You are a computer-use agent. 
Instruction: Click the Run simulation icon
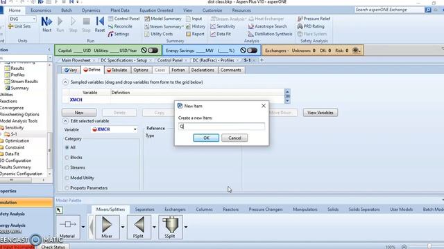pyautogui.click(x=60, y=24)
